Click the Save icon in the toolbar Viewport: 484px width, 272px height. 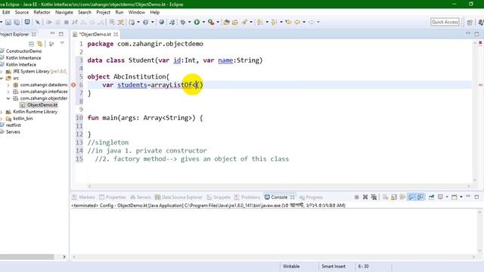click(8, 22)
